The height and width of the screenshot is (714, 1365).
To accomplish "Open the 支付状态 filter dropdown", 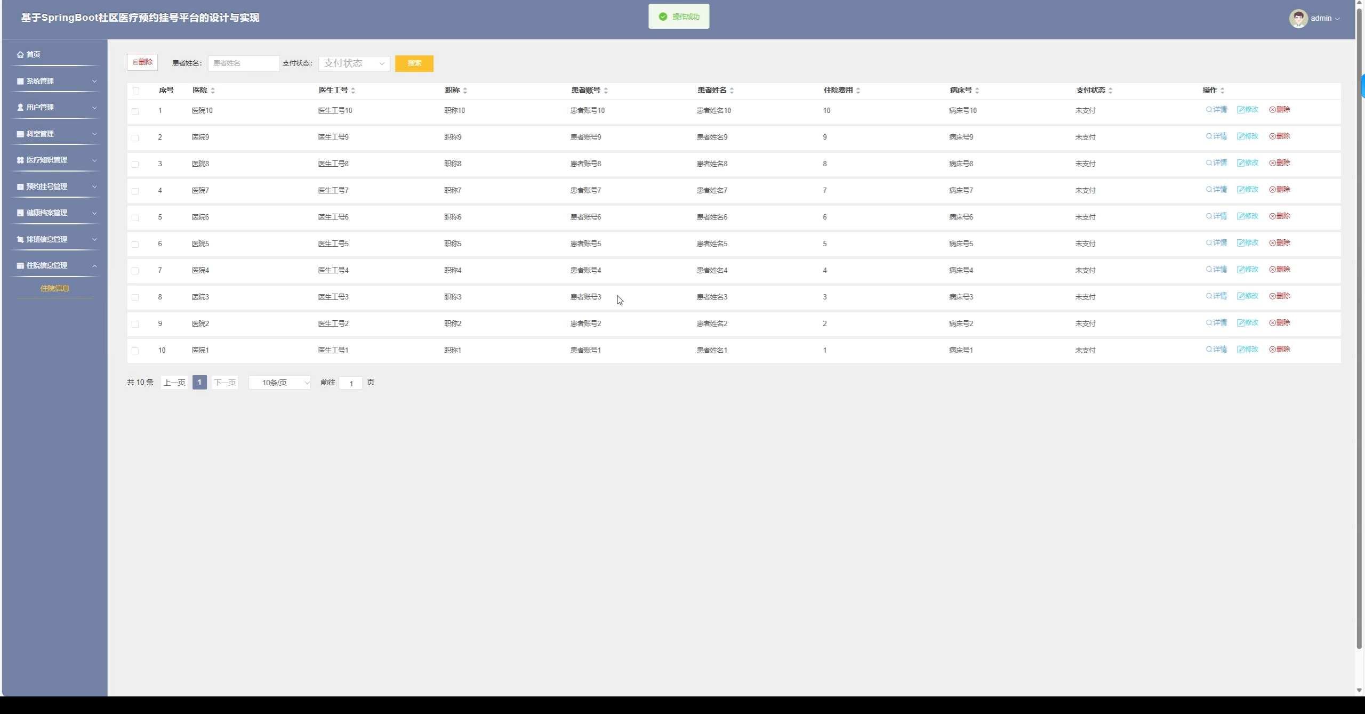I will 354,63.
